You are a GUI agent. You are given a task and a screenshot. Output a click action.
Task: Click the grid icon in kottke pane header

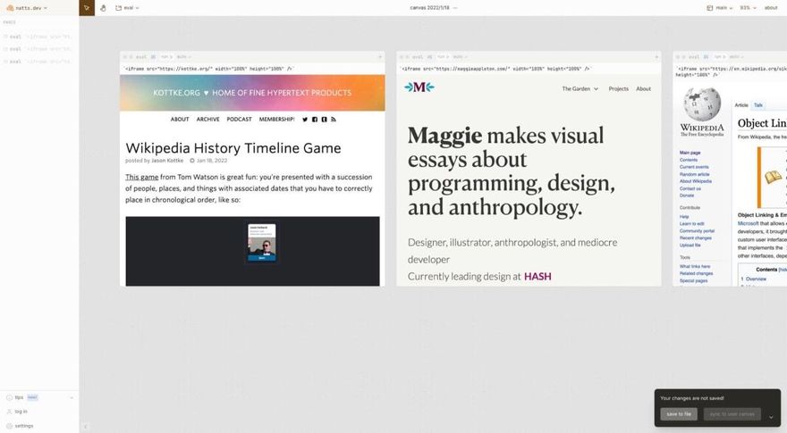[153, 57]
